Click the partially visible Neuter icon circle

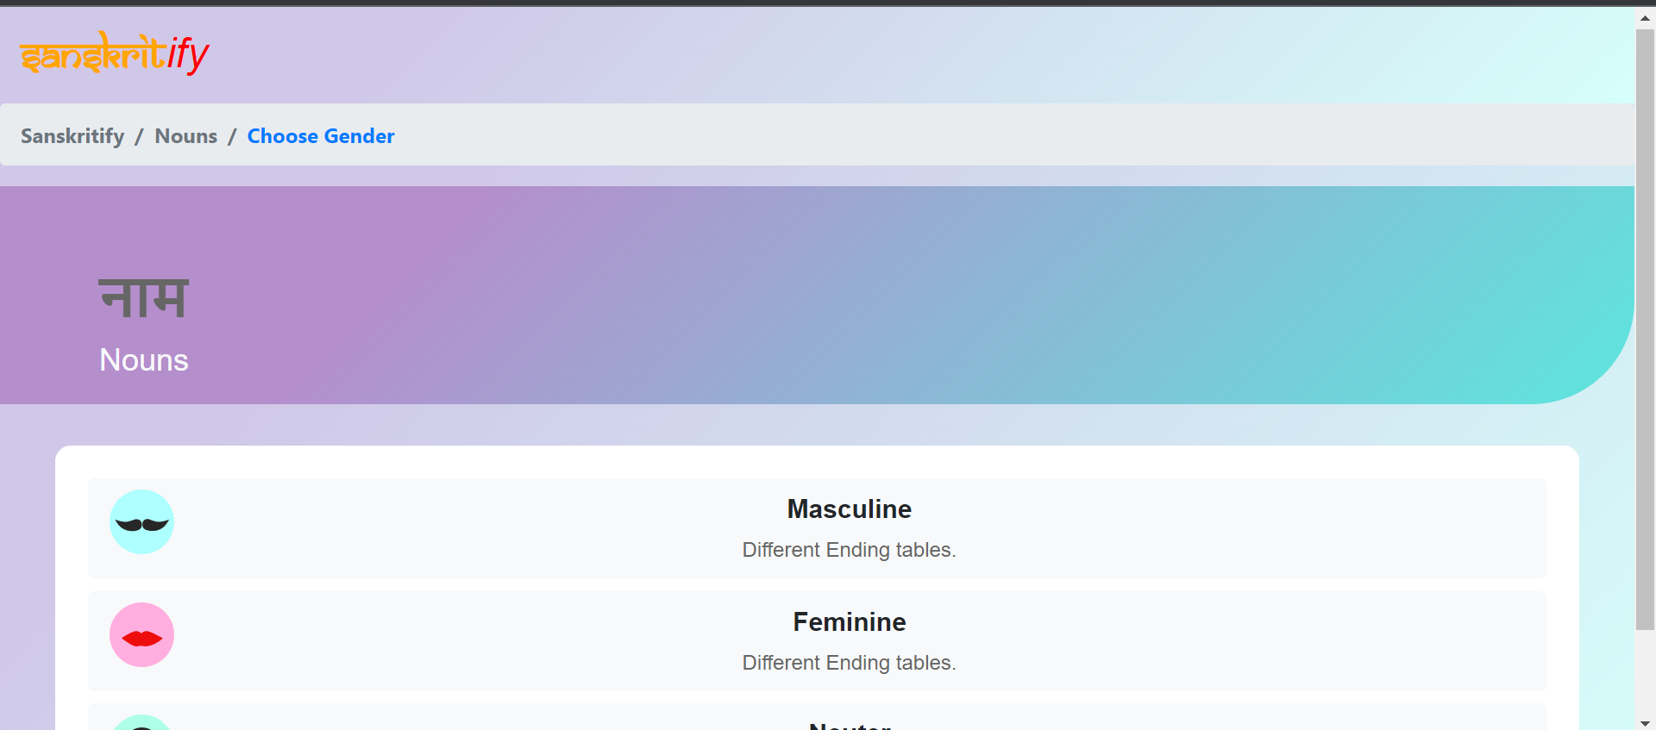tap(141, 723)
